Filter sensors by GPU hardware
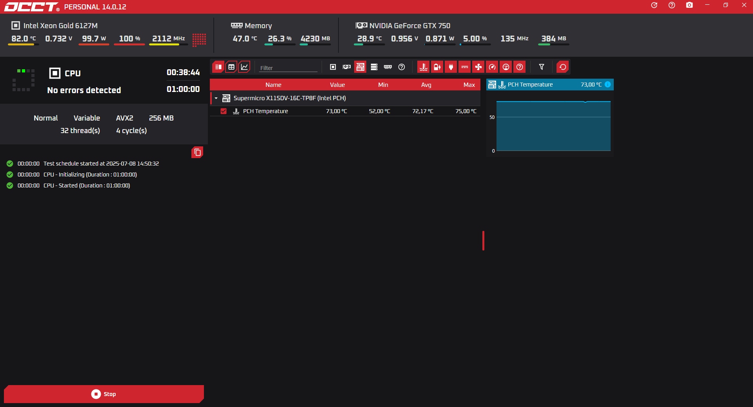This screenshot has height=407, width=753. (347, 67)
